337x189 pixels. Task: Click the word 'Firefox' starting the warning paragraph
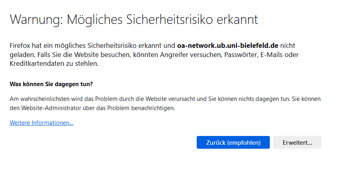tap(20, 45)
